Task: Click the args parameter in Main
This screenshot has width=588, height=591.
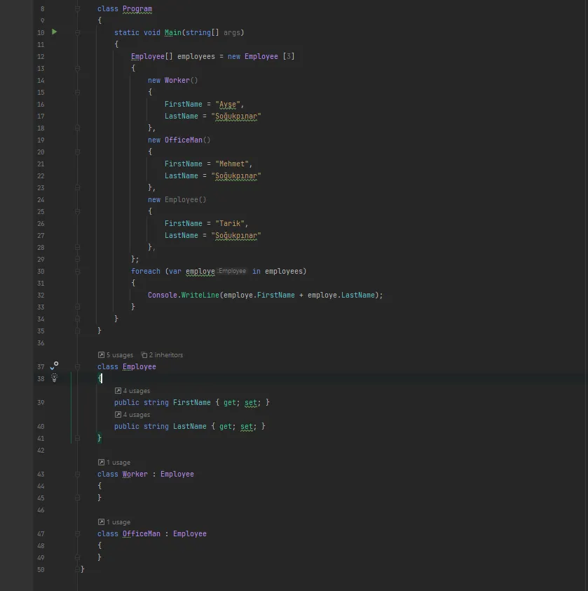Action: 231,32
